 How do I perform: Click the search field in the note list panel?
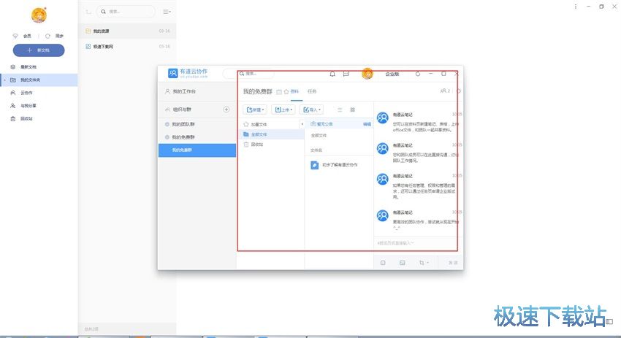[126, 12]
